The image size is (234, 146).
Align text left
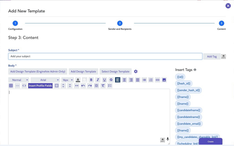(x=118, y=80)
